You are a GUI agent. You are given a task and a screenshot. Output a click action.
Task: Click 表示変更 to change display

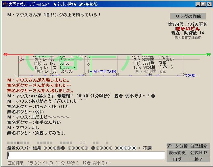pos(177,152)
